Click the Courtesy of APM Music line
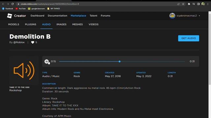The width and height of the screenshot is (211, 118). (x=57, y=116)
